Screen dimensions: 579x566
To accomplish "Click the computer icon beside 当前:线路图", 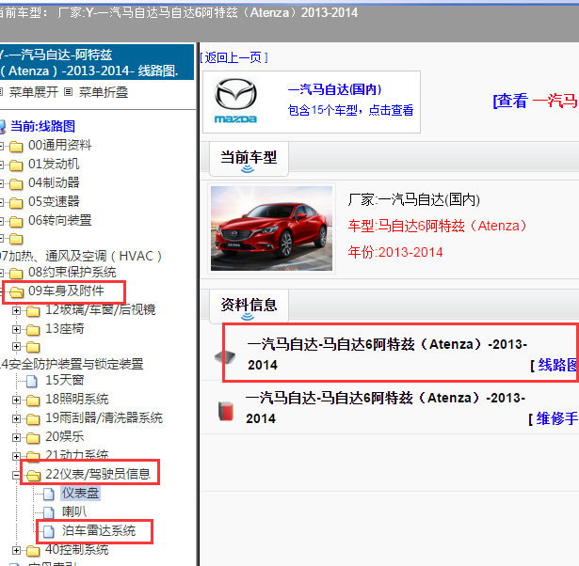I will [x=3, y=127].
